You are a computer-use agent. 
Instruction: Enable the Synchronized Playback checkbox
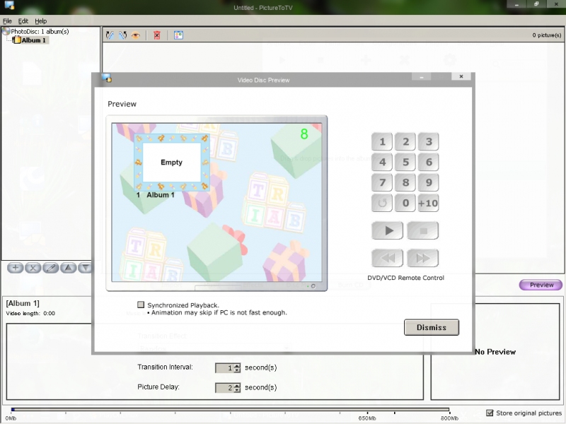click(141, 305)
